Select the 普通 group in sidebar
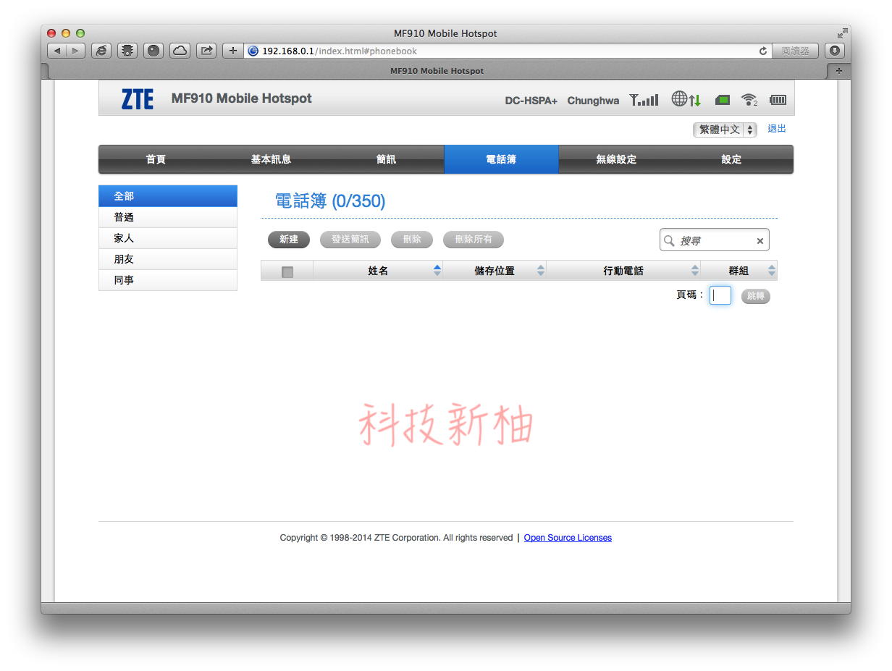Screen dimensions: 892x671 (x=168, y=217)
